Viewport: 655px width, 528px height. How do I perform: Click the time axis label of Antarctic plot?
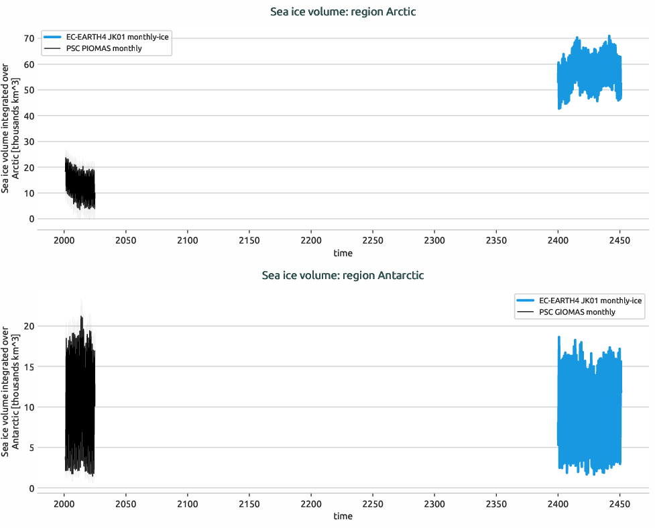343,516
